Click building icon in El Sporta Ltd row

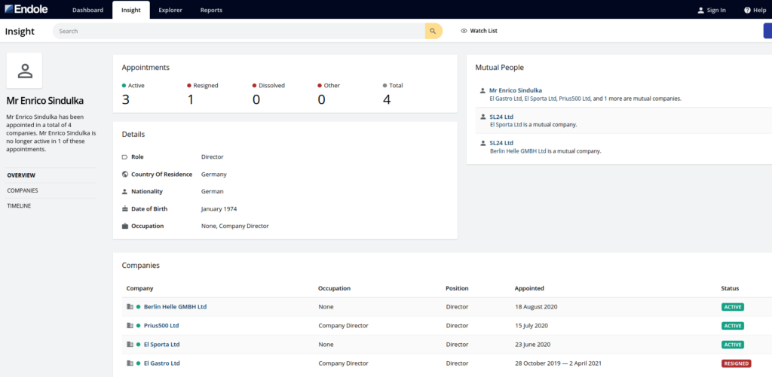(130, 345)
